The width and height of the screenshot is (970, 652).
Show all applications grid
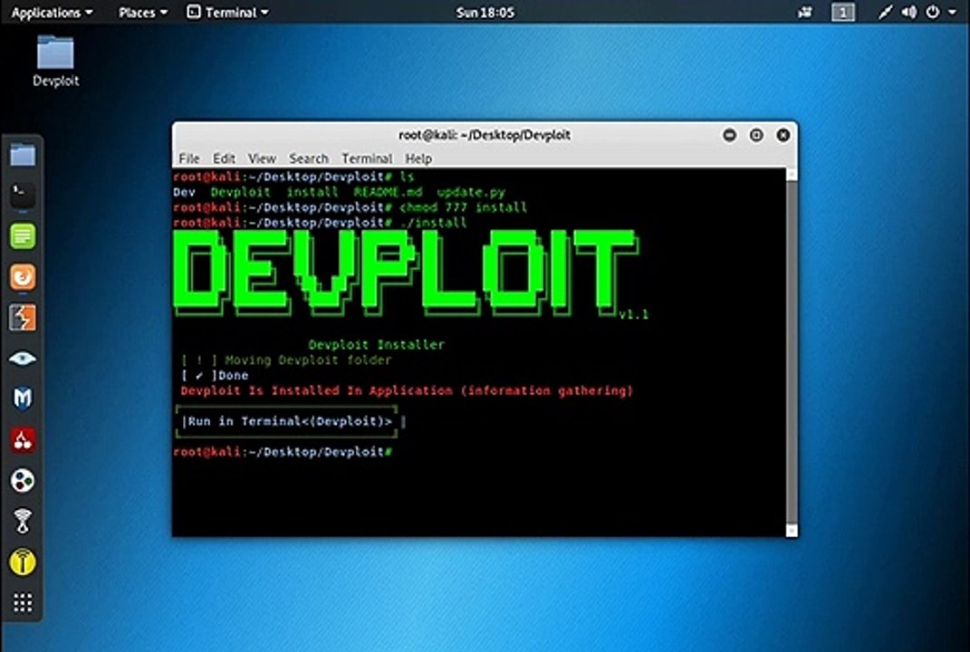click(23, 602)
